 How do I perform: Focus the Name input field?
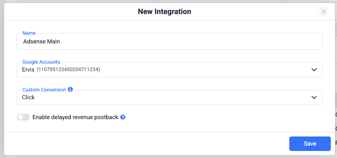point(170,41)
